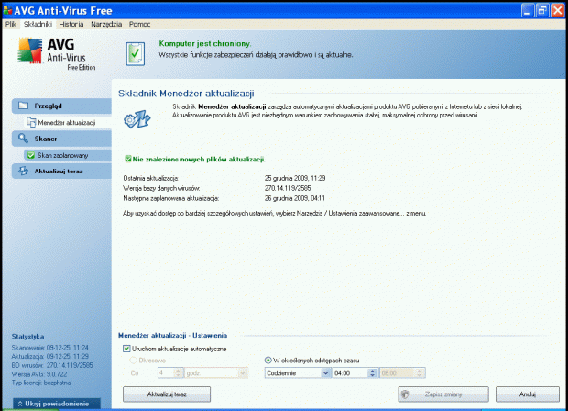This screenshot has height=411, width=568.
Task: Select Aktualizuj teraz in the sidebar
Action: pyautogui.click(x=61, y=172)
